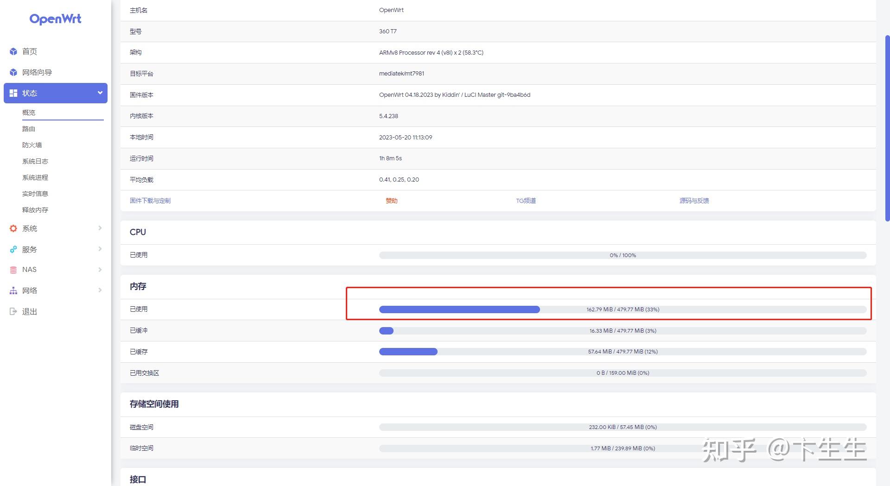Click the 磁盘空间 usage bar
Image resolution: width=890 pixels, height=486 pixels.
pos(623,427)
